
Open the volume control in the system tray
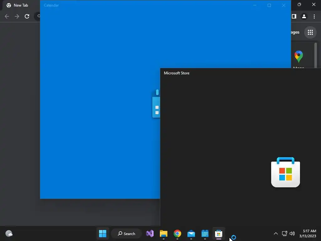(292, 233)
